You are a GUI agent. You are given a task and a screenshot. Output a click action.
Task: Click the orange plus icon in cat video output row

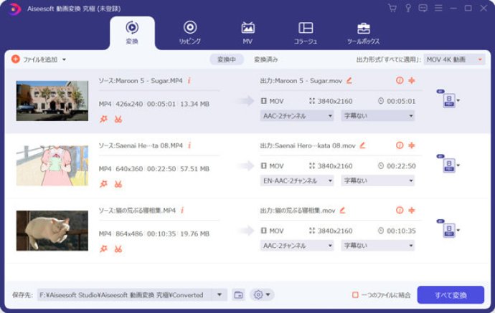(411, 211)
